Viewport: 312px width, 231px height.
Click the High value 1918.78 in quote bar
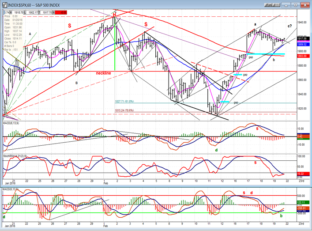pyautogui.click(x=19, y=12)
